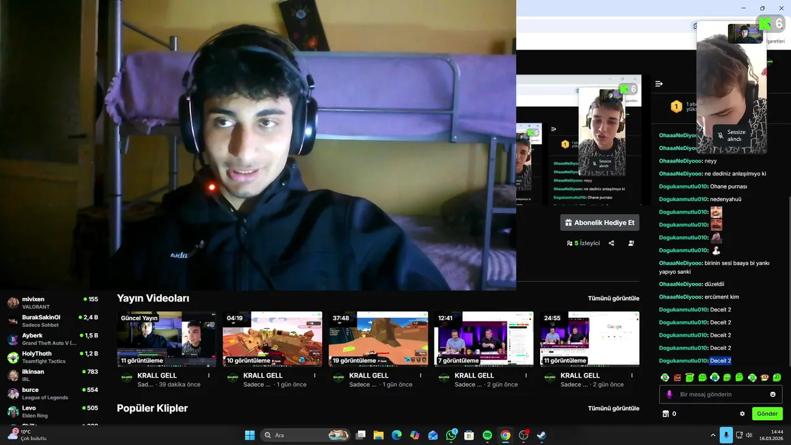Viewport: 791px width, 445px height.
Task: Open options menu of the 24:55 video
Action: pyautogui.click(x=632, y=375)
